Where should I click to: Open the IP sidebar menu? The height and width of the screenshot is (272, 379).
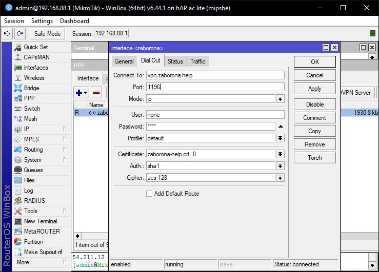42,129
